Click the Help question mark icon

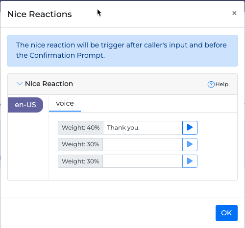[211, 84]
